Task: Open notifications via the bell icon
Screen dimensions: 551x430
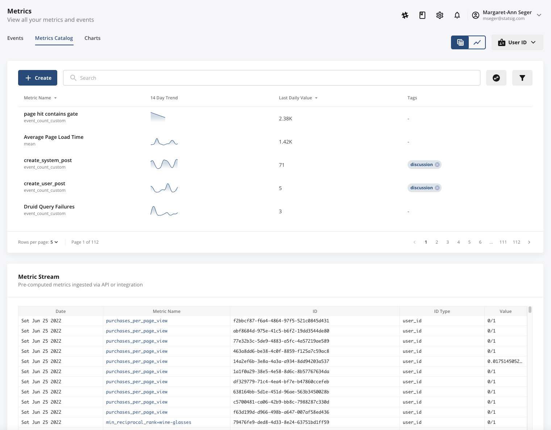Action: [457, 15]
